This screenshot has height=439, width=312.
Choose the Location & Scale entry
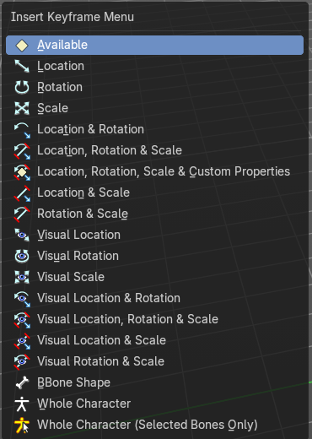point(154,192)
